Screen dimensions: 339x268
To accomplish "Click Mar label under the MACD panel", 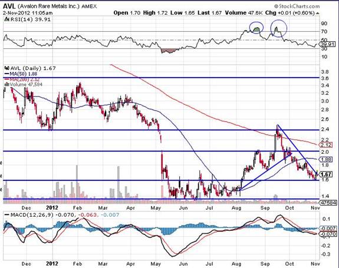I will (103, 264).
